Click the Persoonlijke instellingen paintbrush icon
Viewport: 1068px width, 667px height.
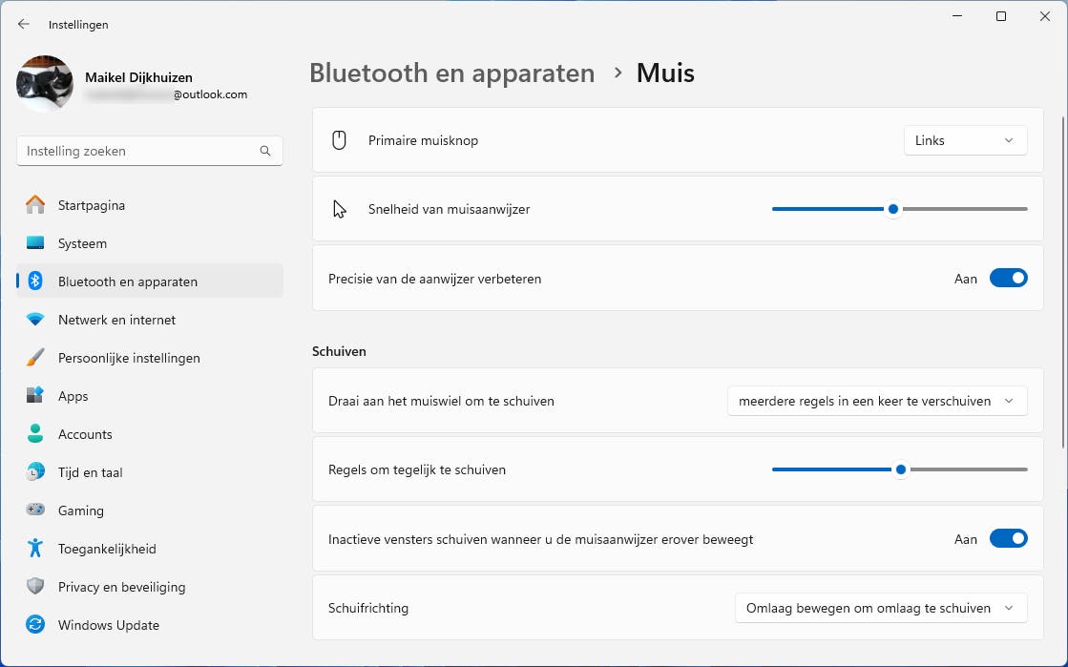(x=35, y=358)
